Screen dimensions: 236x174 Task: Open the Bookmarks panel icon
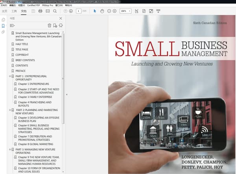3,26
